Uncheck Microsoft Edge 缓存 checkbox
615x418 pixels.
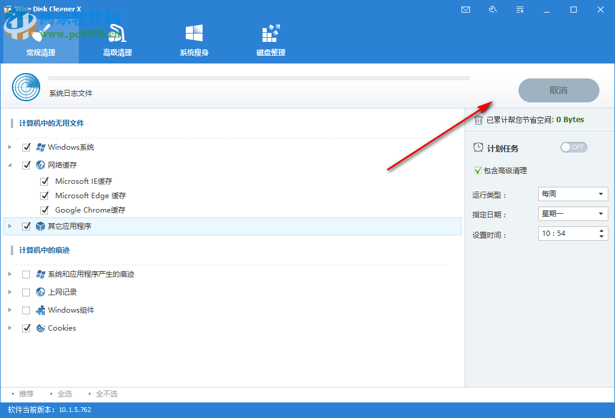point(44,195)
